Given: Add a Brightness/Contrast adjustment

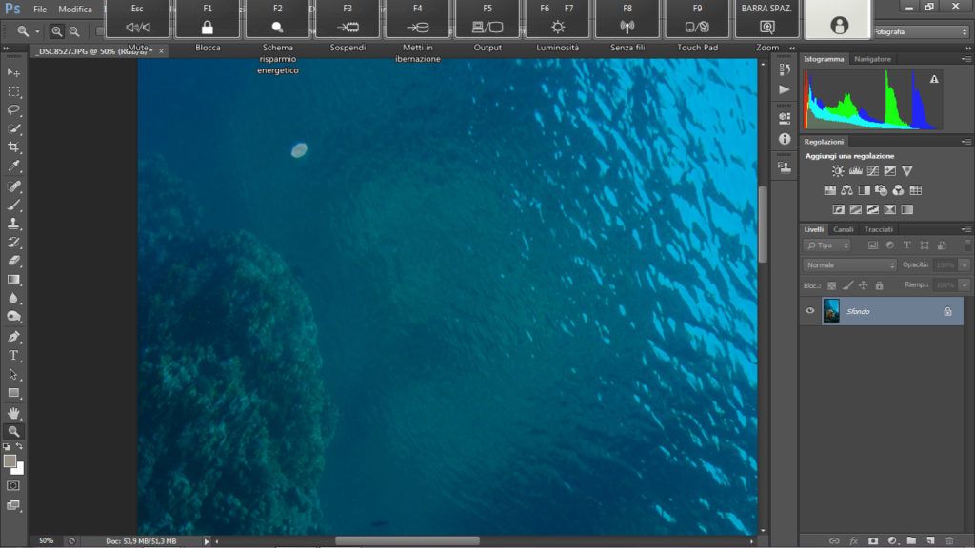Looking at the screenshot, I should coord(838,171).
